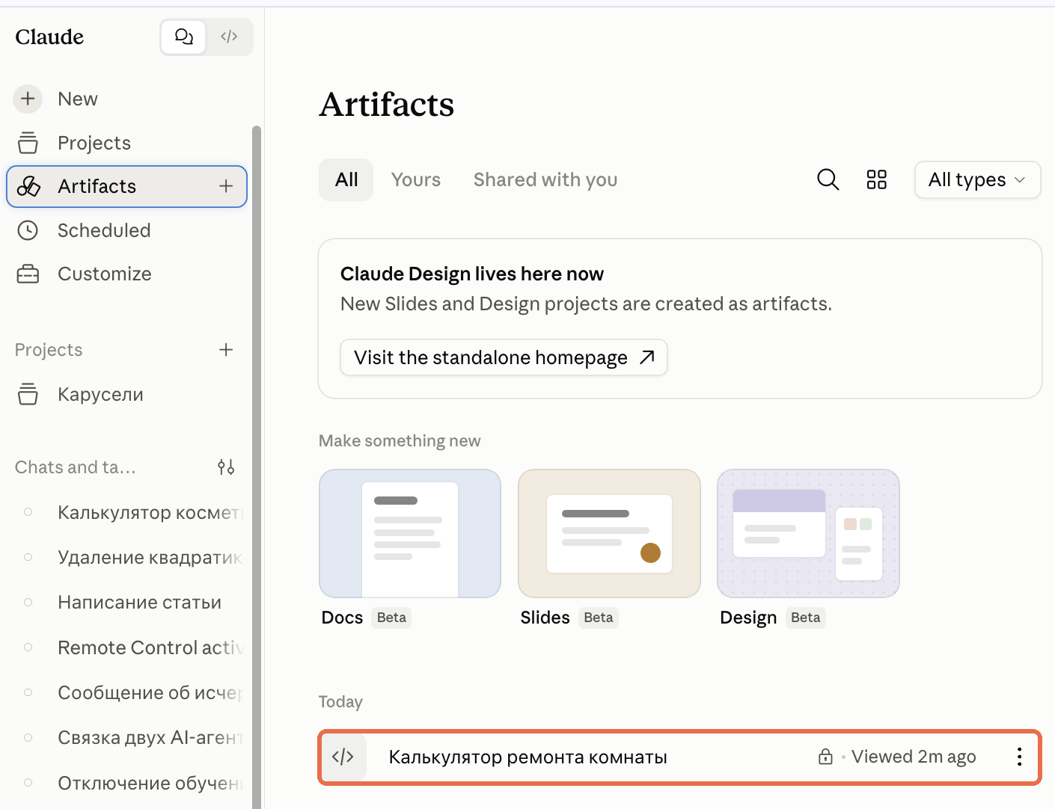Create a new Slides artifact thumbnail
Screen dimensions: 1055x809
[609, 533]
